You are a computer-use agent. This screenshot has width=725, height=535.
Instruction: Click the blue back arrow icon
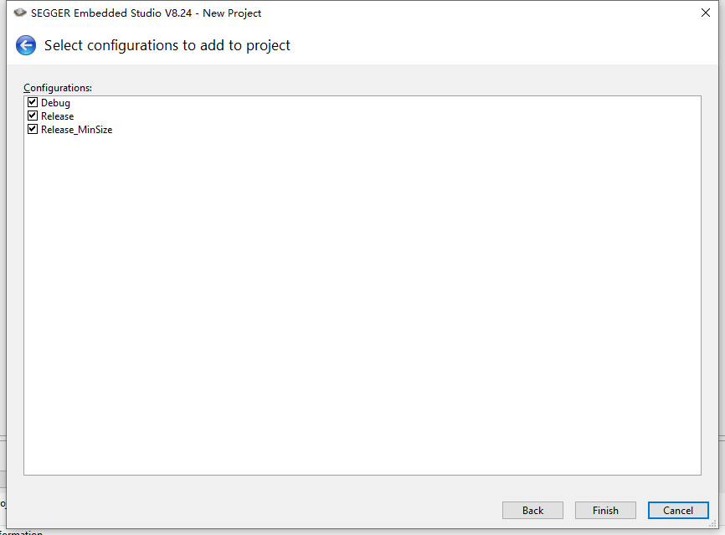[26, 45]
